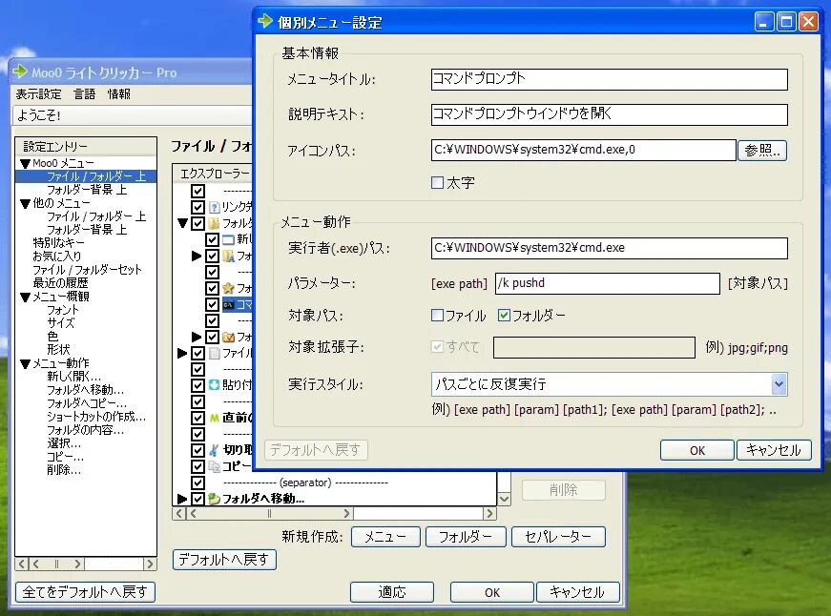The image size is (831, 616).
Task: Click OK in 個別メニュー設定 dialog
Action: (x=696, y=450)
